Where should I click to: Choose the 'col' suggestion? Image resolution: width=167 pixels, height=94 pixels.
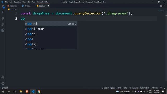tap(51, 39)
